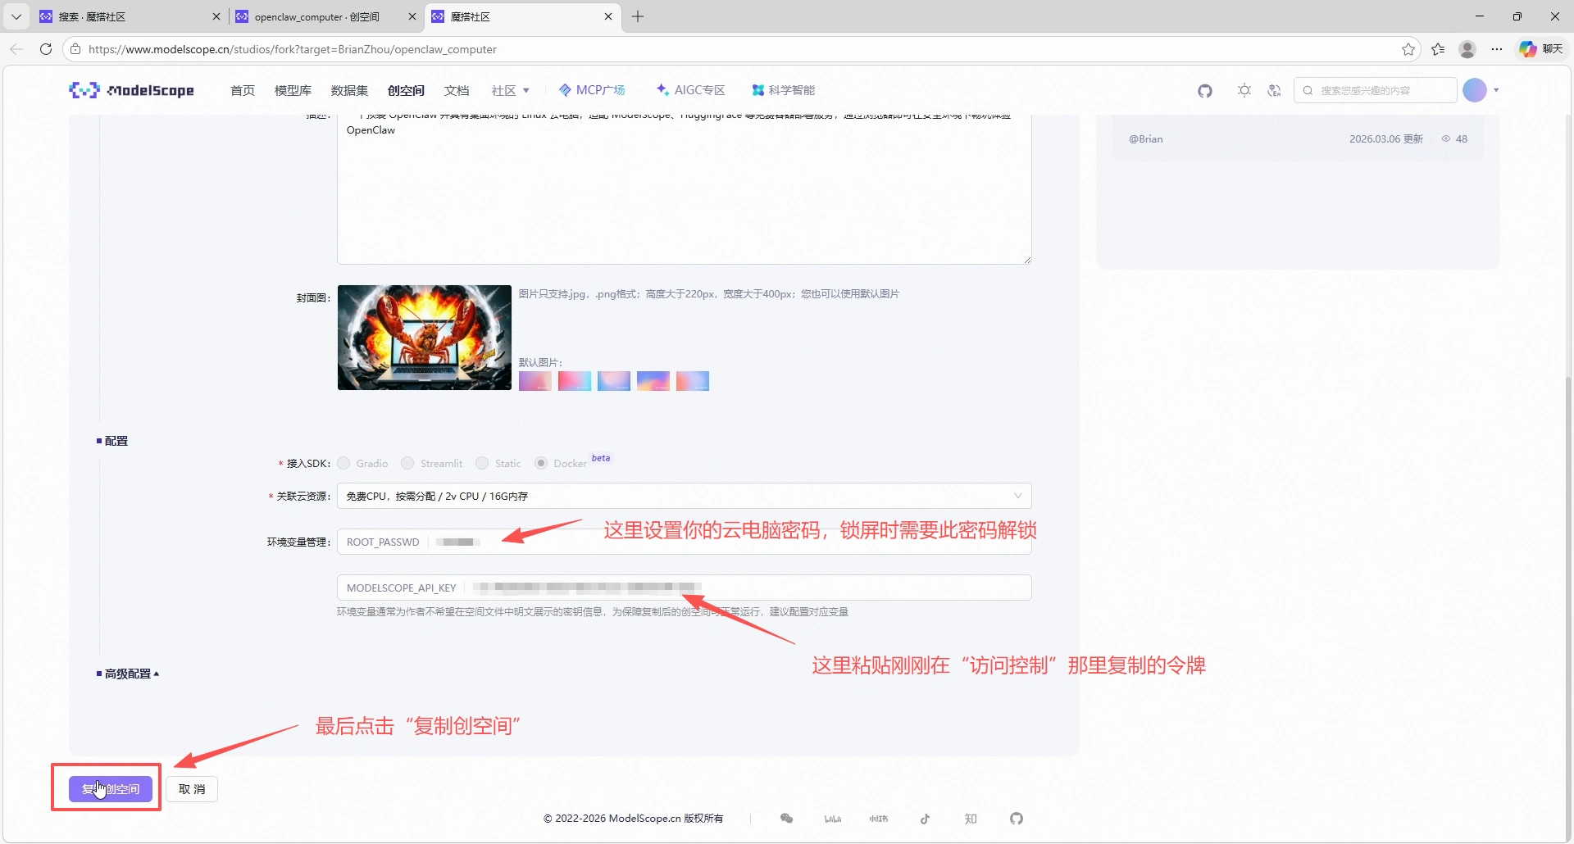Open 文档 in the navigation
This screenshot has height=844, width=1574.
tap(457, 90)
